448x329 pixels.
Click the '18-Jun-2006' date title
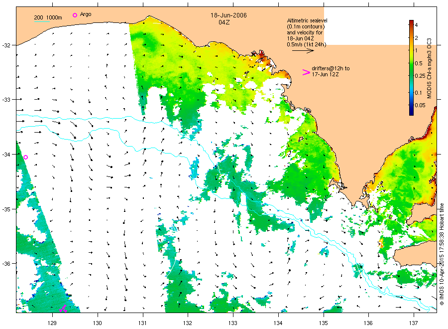[x=228, y=15]
